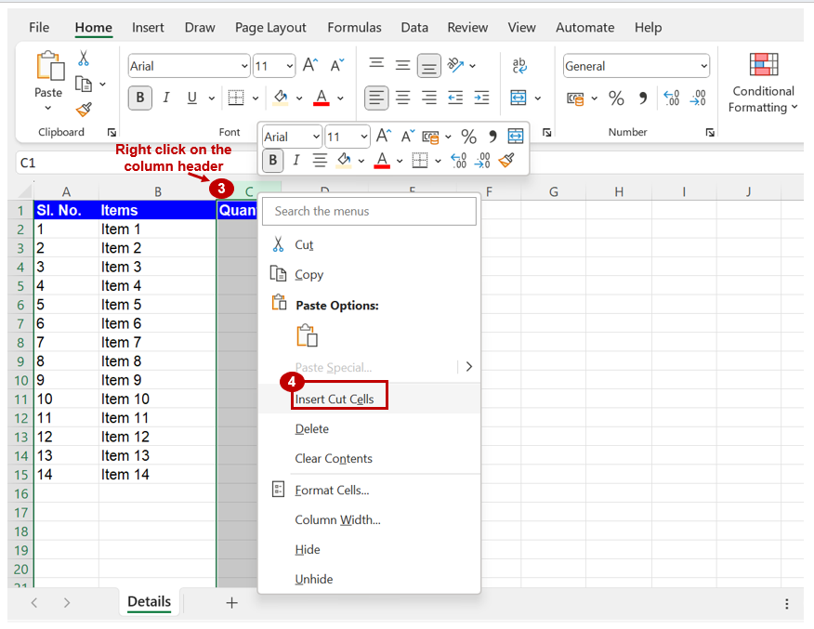Click Decrease Indent in ribbon

click(x=455, y=98)
